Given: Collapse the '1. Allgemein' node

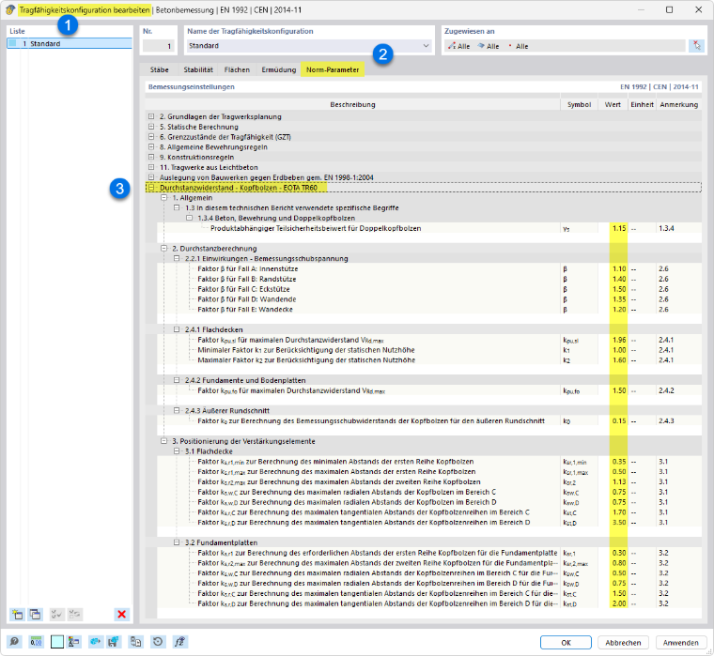Looking at the screenshot, I should coord(163,197).
